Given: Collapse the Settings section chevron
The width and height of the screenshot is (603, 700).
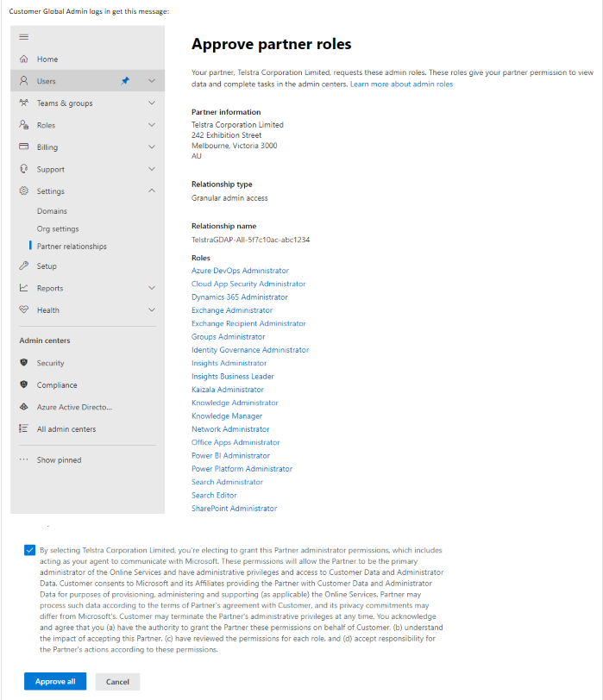Looking at the screenshot, I should click(x=152, y=191).
